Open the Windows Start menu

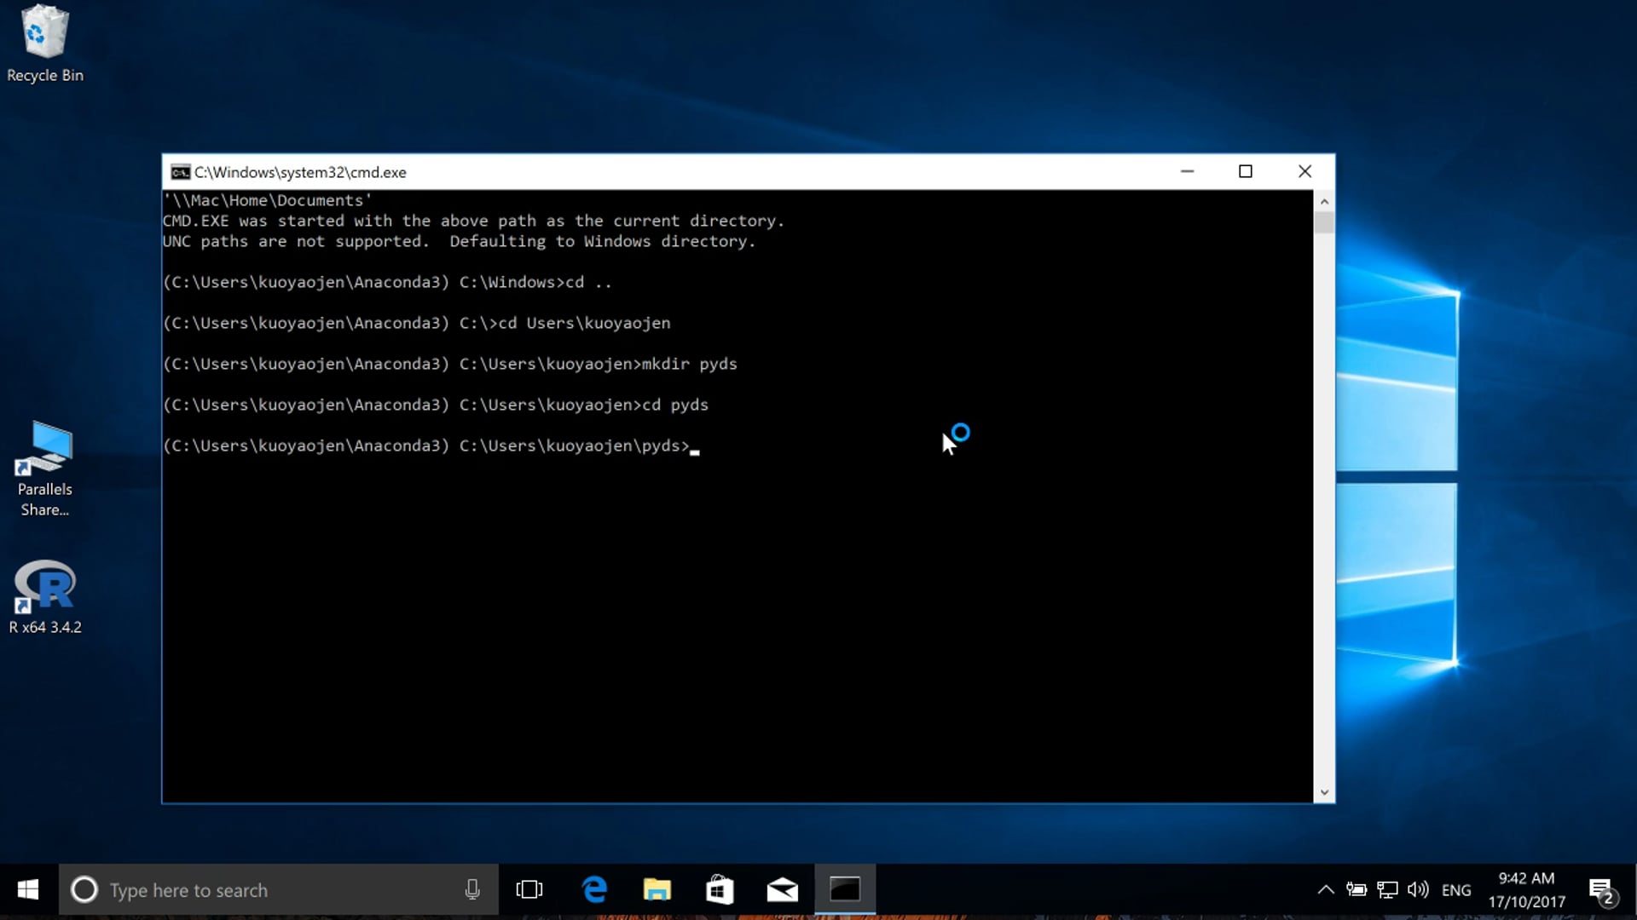[28, 890]
